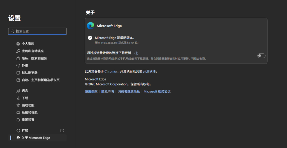Toggle the metered connection update switch
This screenshot has width=287, height=148.
click(261, 56)
